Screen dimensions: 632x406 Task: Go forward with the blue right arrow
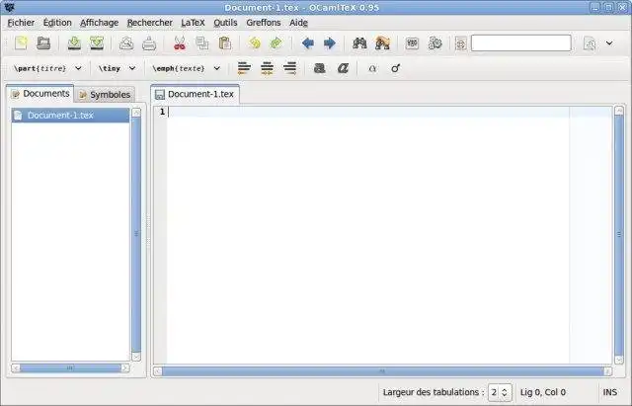(x=330, y=43)
